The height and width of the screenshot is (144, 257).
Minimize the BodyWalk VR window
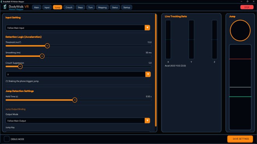click(x=241, y=2)
